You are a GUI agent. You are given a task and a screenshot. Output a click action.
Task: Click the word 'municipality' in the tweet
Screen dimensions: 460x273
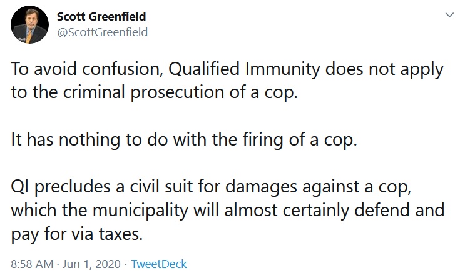click(141, 211)
